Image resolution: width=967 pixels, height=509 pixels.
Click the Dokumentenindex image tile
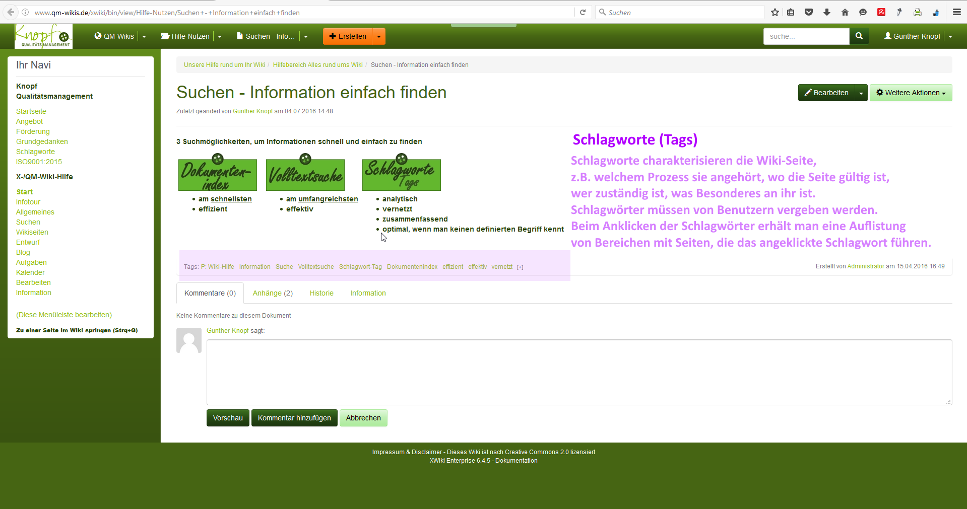(218, 174)
